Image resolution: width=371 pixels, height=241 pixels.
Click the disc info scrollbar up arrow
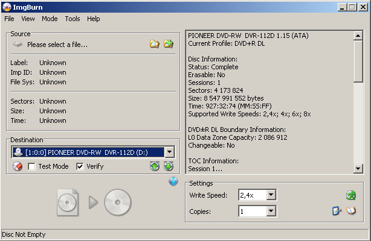tap(358, 36)
